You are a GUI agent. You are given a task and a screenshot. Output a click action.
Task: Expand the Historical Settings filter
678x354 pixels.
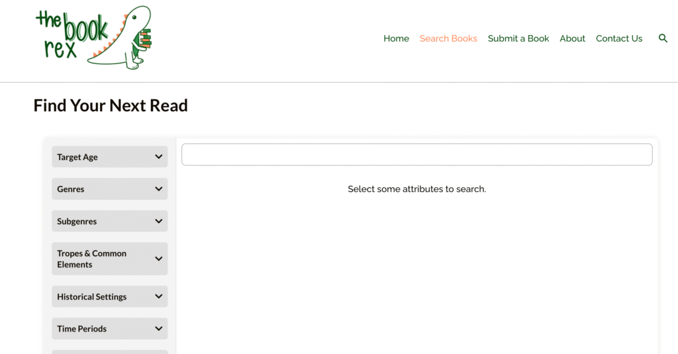tap(110, 296)
